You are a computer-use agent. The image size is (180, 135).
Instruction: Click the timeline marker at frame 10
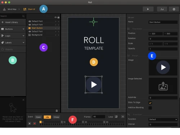62,122
